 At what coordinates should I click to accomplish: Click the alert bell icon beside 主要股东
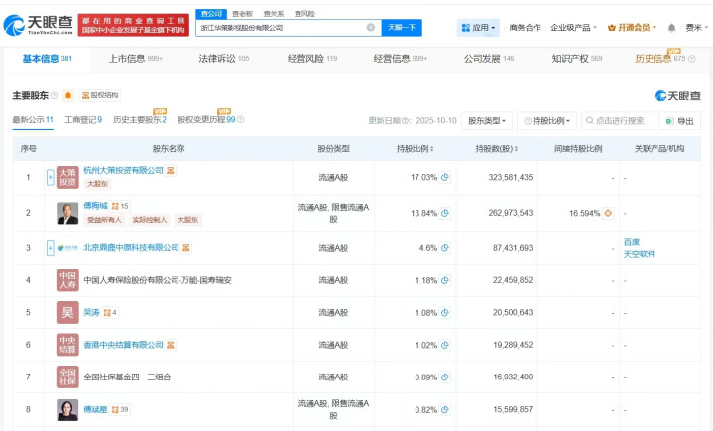[x=68, y=96]
